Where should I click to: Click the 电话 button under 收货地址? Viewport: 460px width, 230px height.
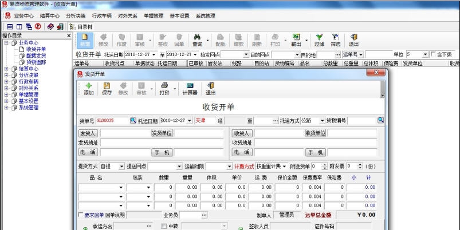click(x=242, y=152)
